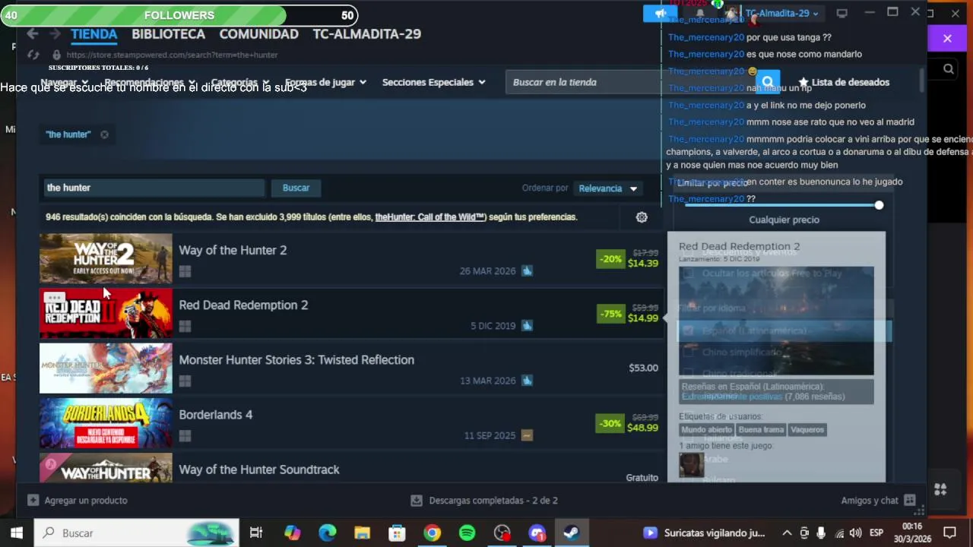973x547 pixels.
Task: Click Buscar en la tienda field
Action: tap(631, 82)
